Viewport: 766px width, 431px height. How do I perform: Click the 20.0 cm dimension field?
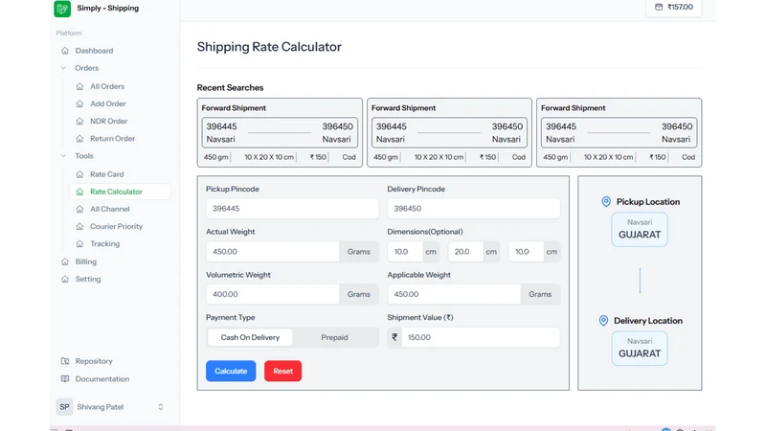coord(465,252)
